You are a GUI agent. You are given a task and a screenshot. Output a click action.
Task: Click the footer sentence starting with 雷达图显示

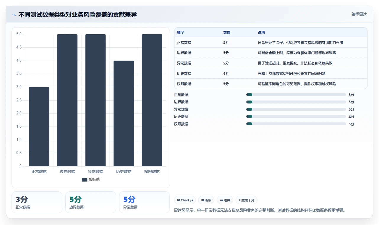pyautogui.click(x=260, y=211)
